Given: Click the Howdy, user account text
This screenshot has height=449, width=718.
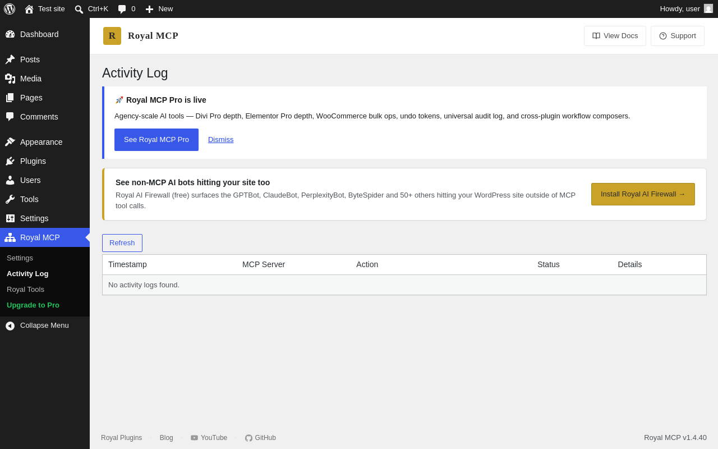Looking at the screenshot, I should tap(680, 9).
